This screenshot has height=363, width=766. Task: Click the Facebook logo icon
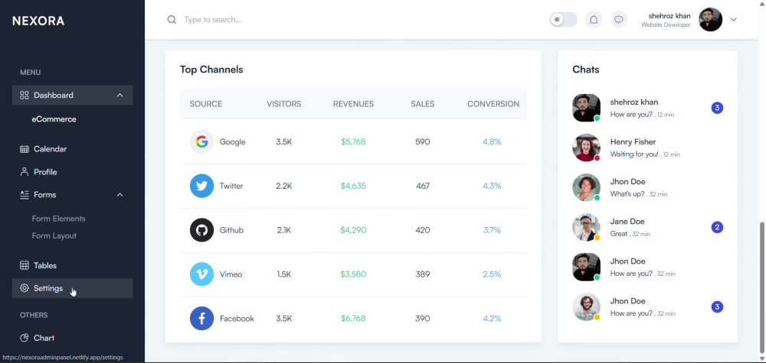pos(201,319)
